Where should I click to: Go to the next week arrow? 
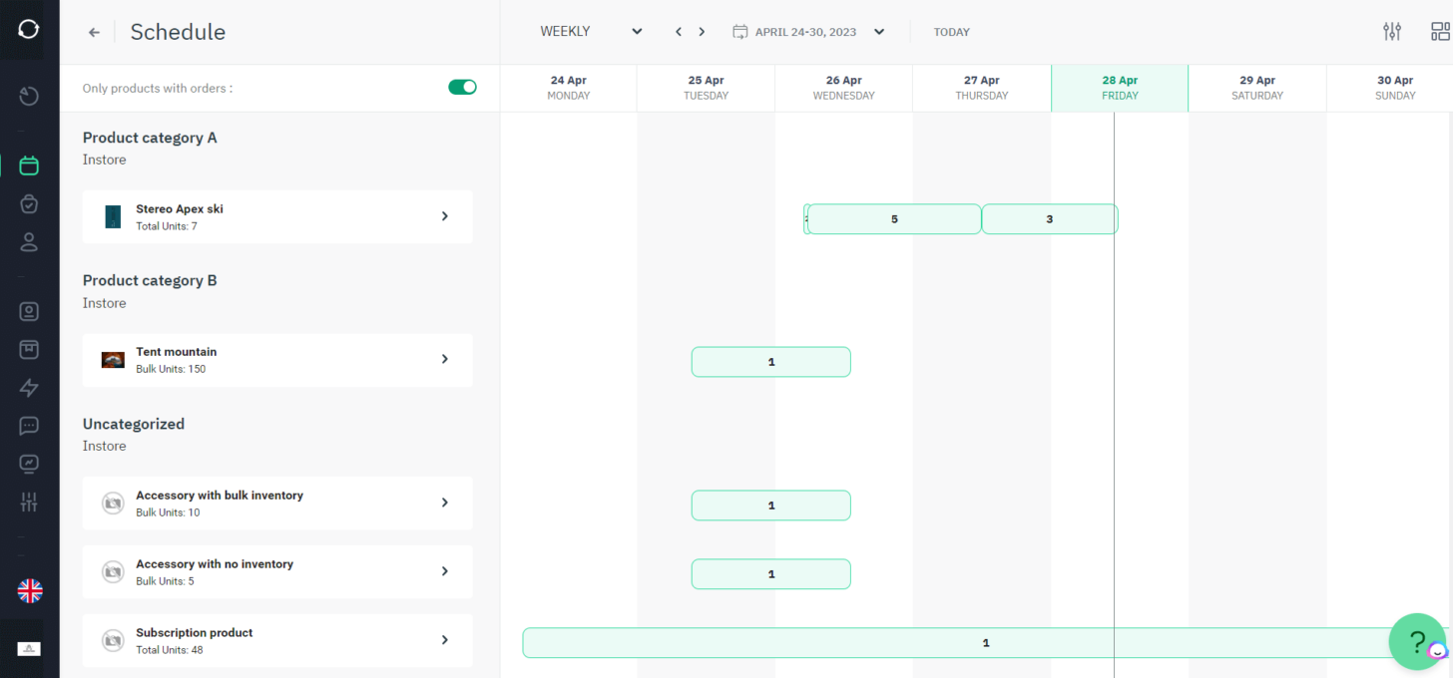(702, 32)
